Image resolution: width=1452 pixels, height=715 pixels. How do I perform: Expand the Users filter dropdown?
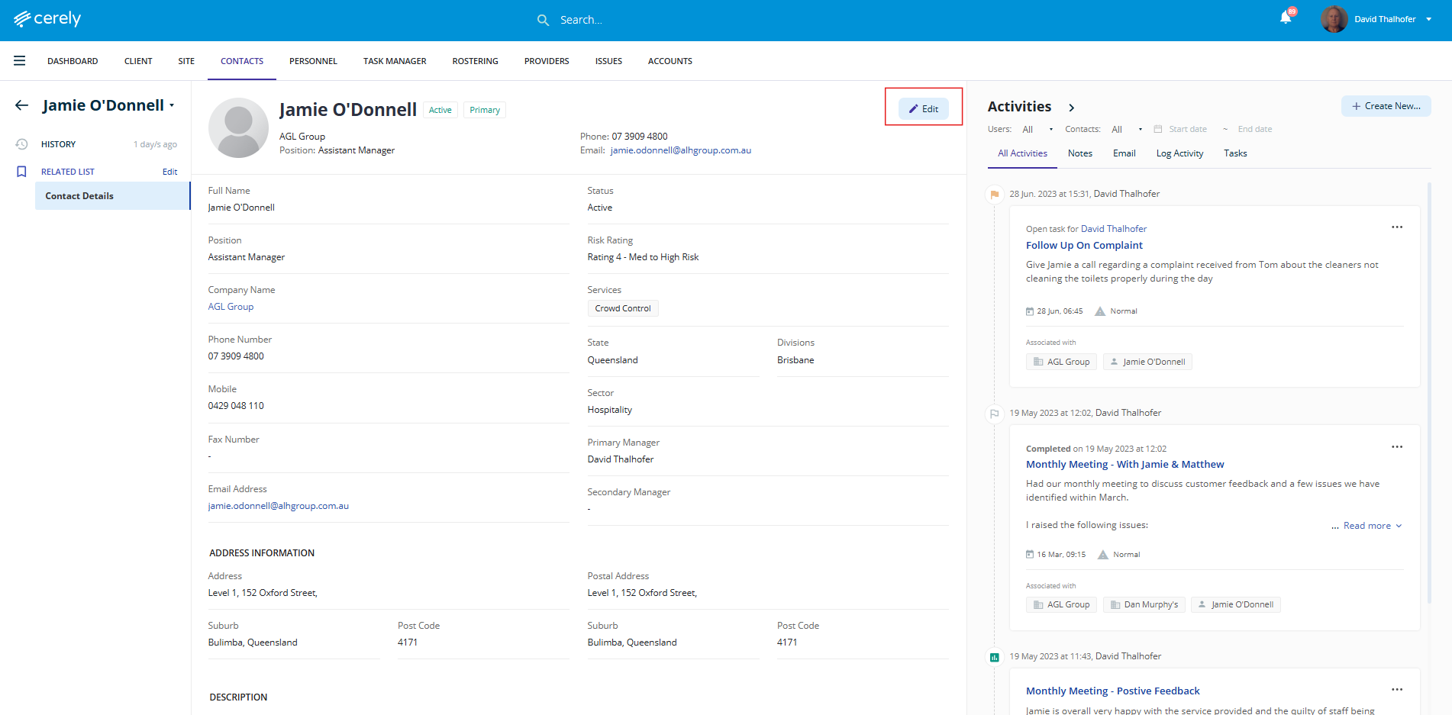click(x=1038, y=130)
